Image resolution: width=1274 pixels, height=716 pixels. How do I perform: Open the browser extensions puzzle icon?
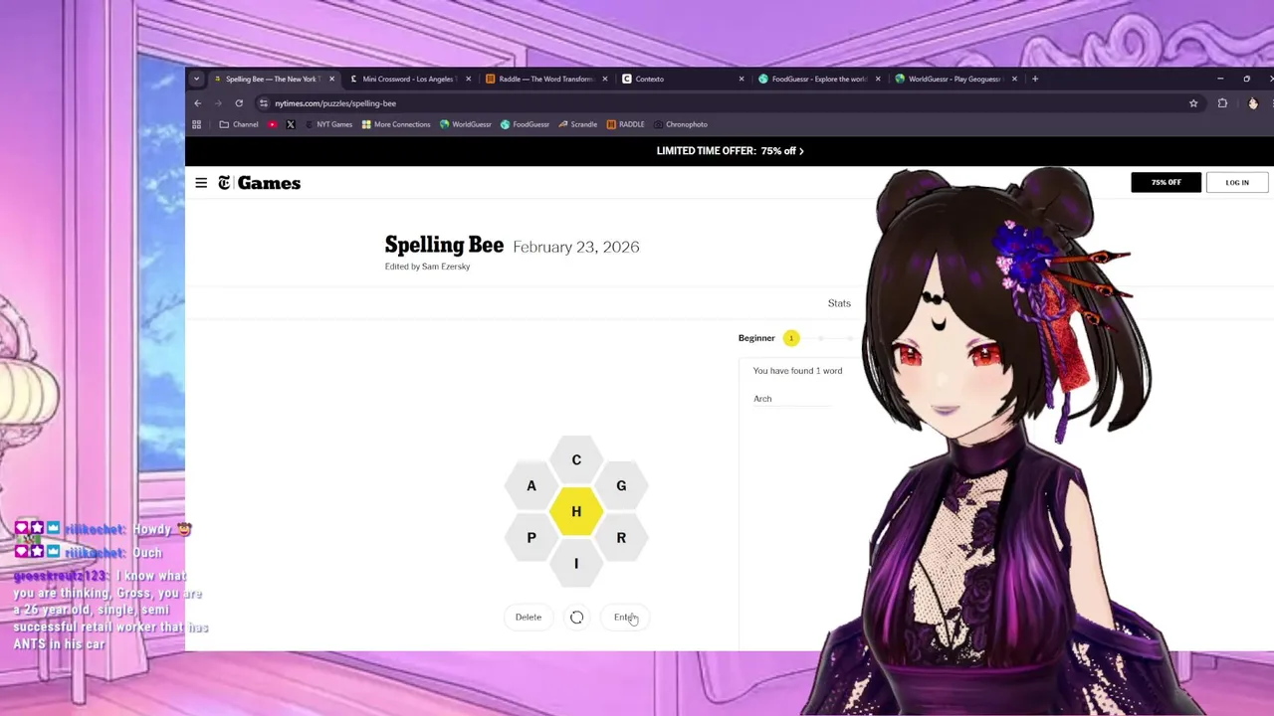(1222, 103)
